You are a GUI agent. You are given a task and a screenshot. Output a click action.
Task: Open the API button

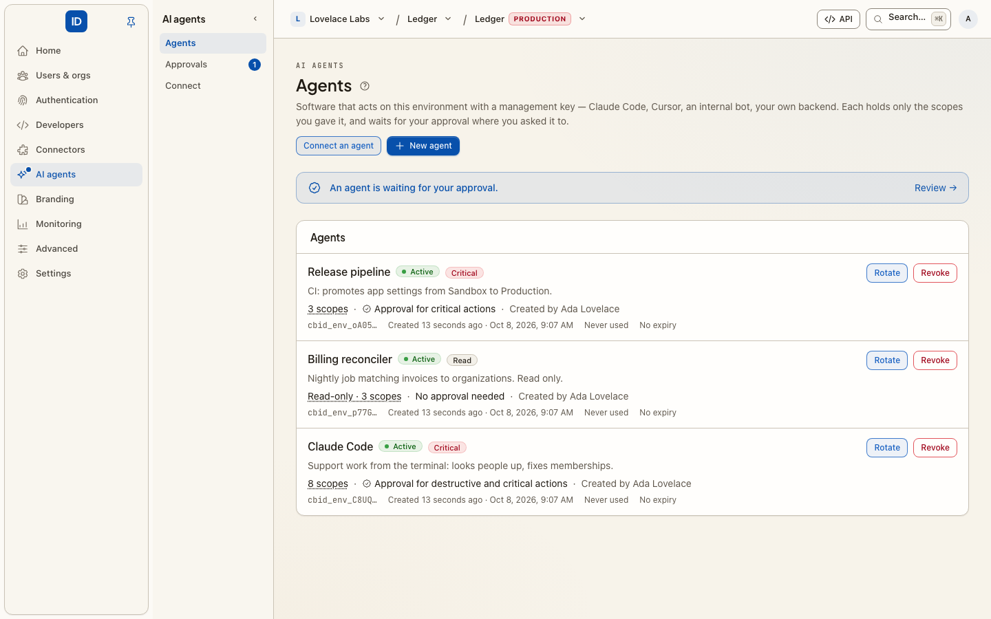[838, 19]
